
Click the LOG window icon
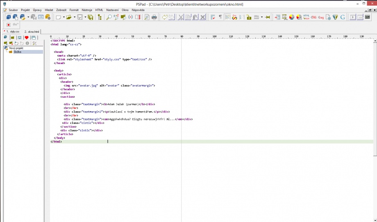41,17
